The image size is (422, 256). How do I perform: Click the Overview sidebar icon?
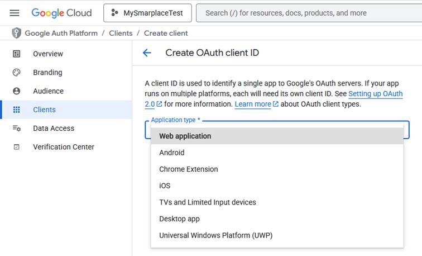pyautogui.click(x=17, y=54)
